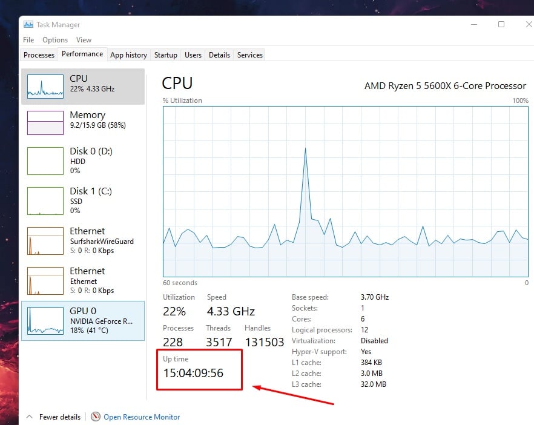Collapse with the Fewer details chevron
This screenshot has height=425, width=534.
[29, 417]
